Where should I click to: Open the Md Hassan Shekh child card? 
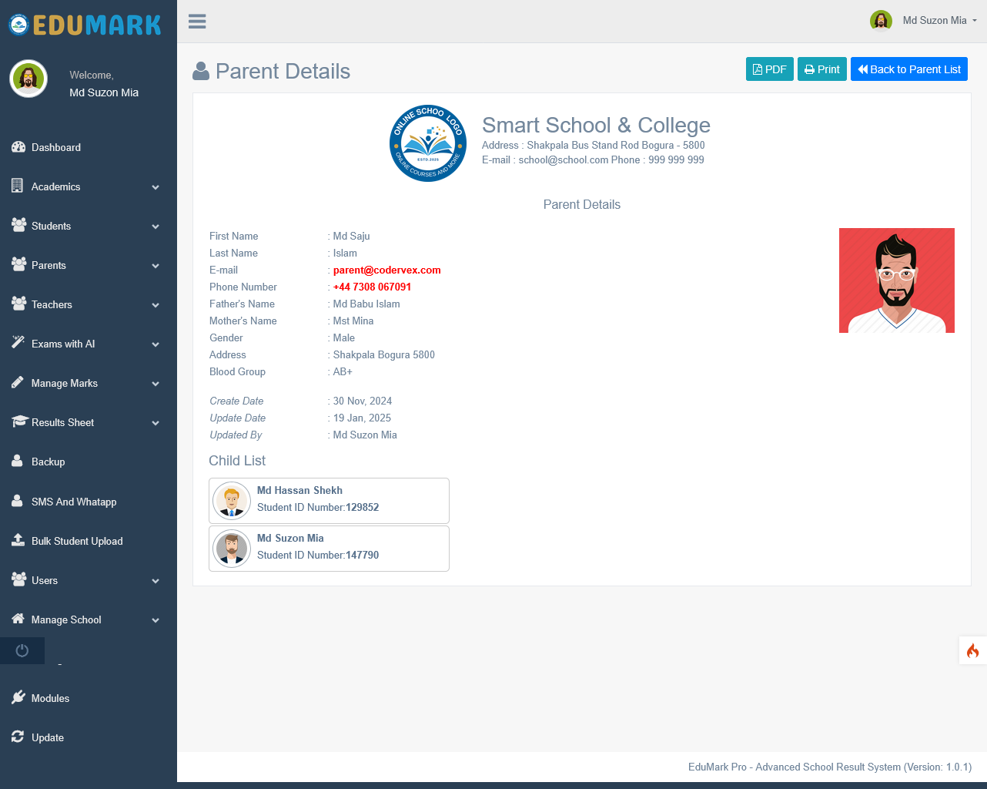click(x=329, y=500)
